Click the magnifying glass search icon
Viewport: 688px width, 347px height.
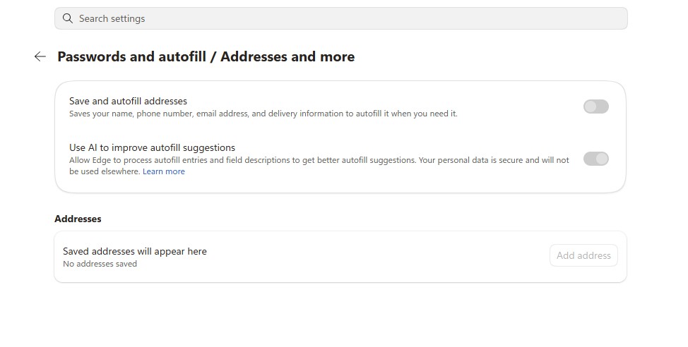68,18
